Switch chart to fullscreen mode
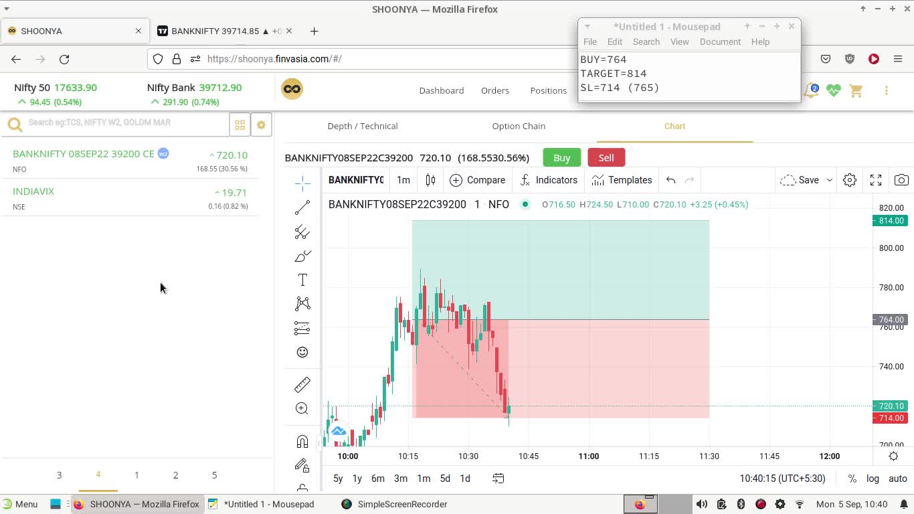 [x=876, y=180]
